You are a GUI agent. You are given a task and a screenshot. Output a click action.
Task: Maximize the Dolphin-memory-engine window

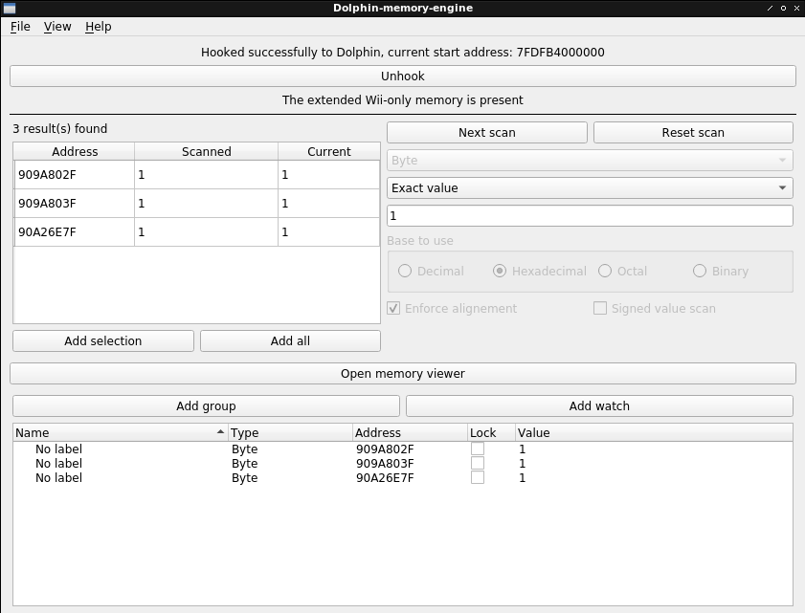click(783, 9)
